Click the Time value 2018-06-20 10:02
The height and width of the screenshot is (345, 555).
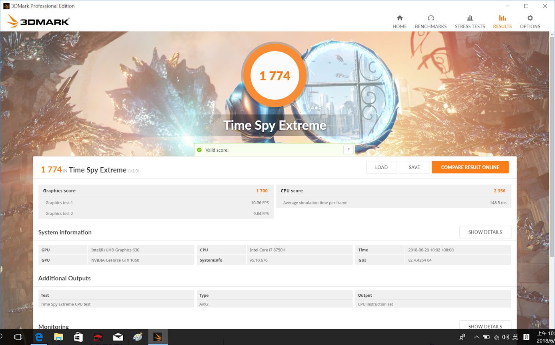[x=431, y=250]
